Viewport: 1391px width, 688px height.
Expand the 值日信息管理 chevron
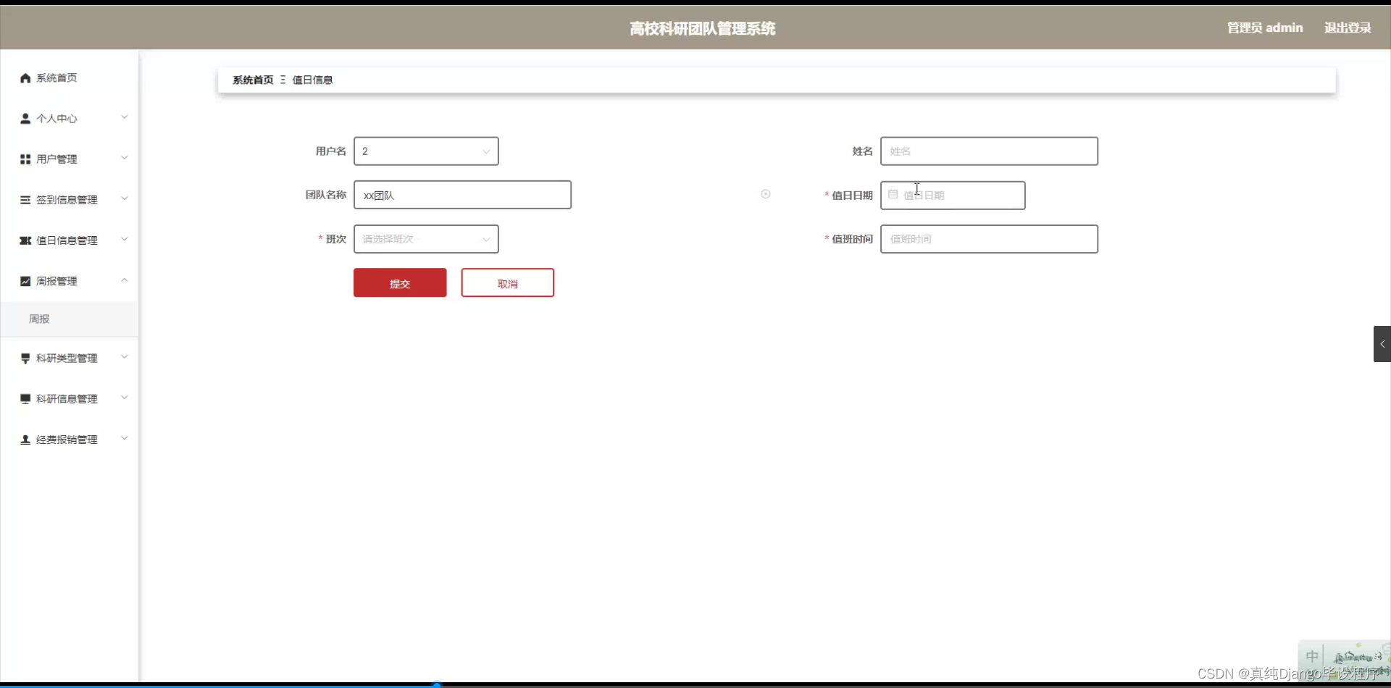(x=125, y=239)
